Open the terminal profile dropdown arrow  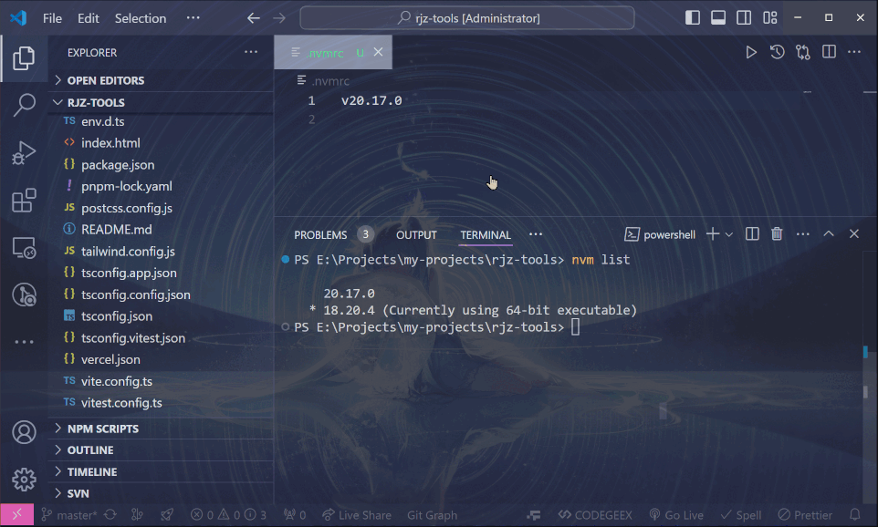(x=730, y=233)
